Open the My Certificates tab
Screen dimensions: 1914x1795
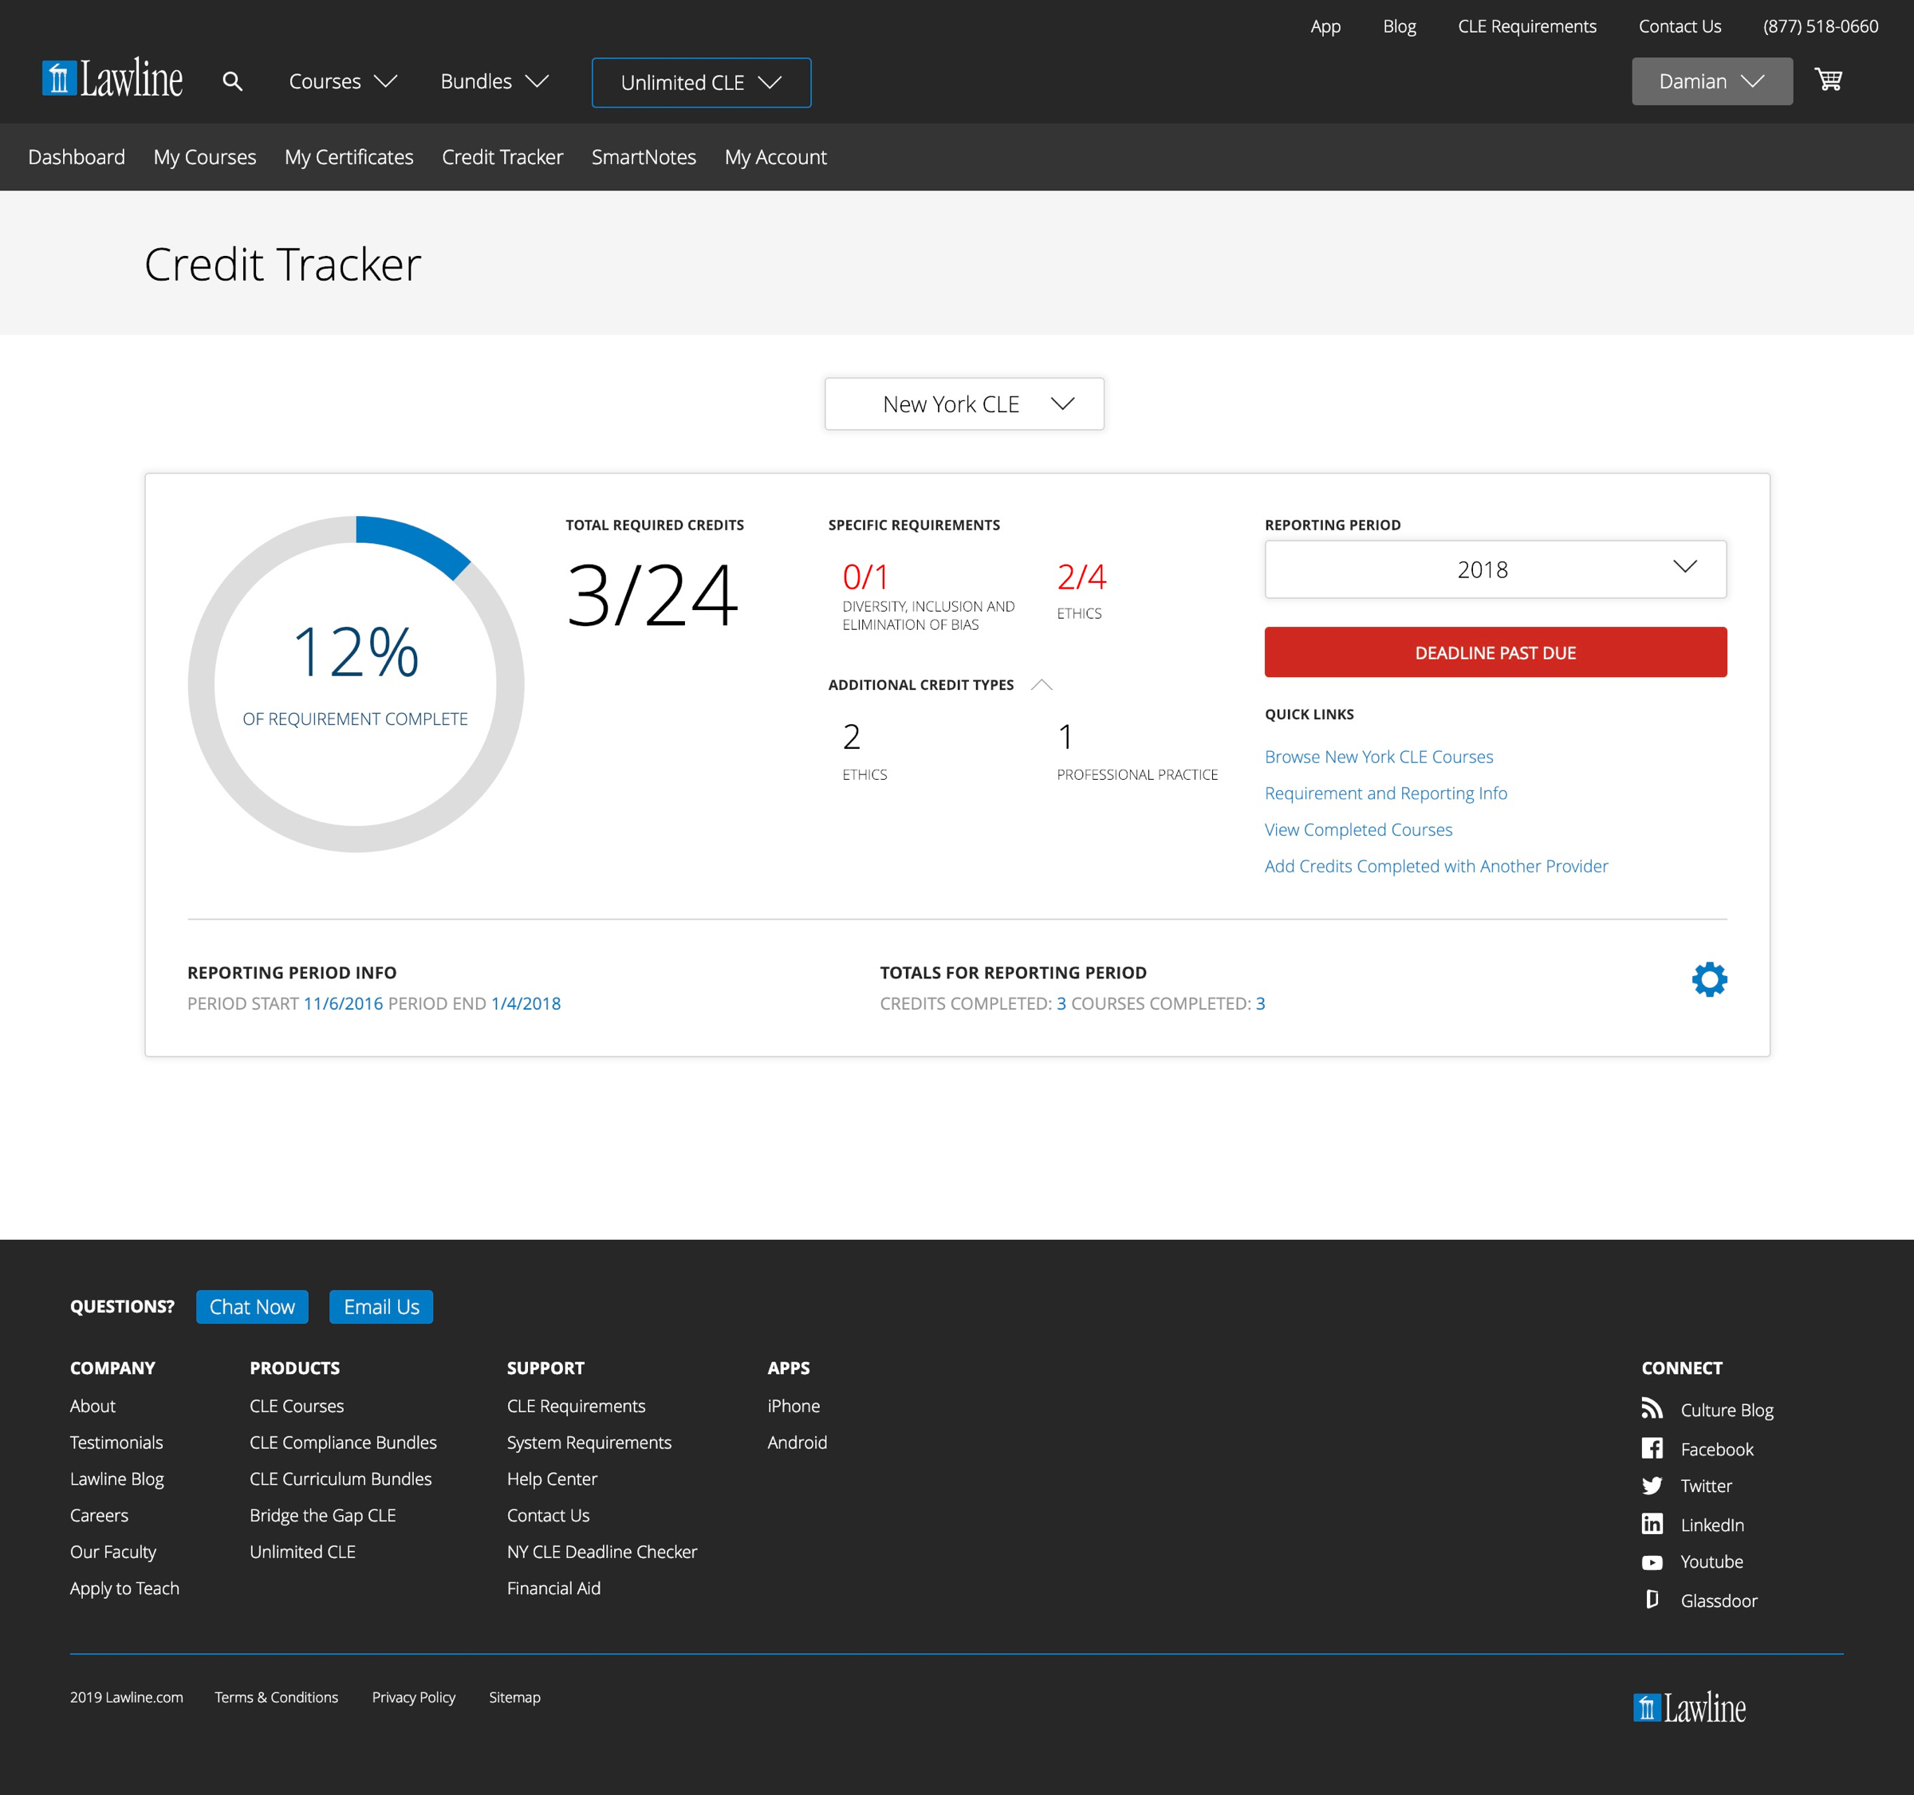(x=349, y=157)
